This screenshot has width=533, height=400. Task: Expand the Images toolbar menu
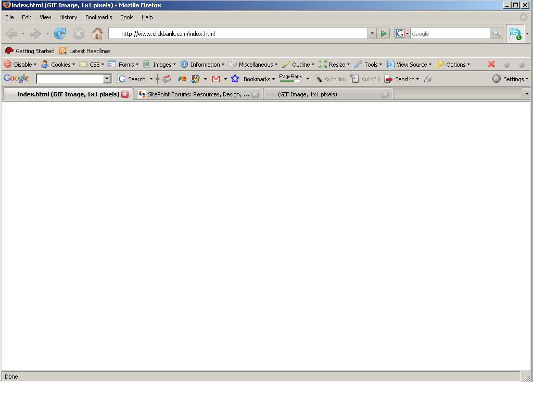(x=159, y=64)
